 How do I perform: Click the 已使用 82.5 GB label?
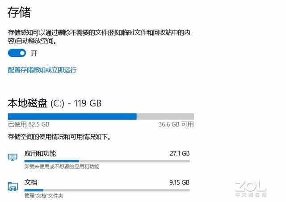tap(28, 124)
